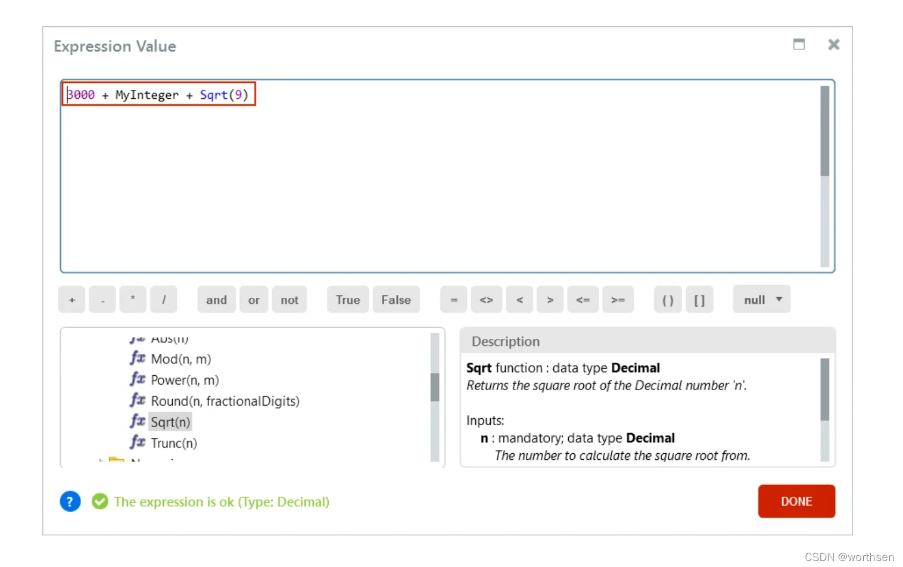Insert the parentheses operator
The image size is (903, 567).
(x=668, y=300)
